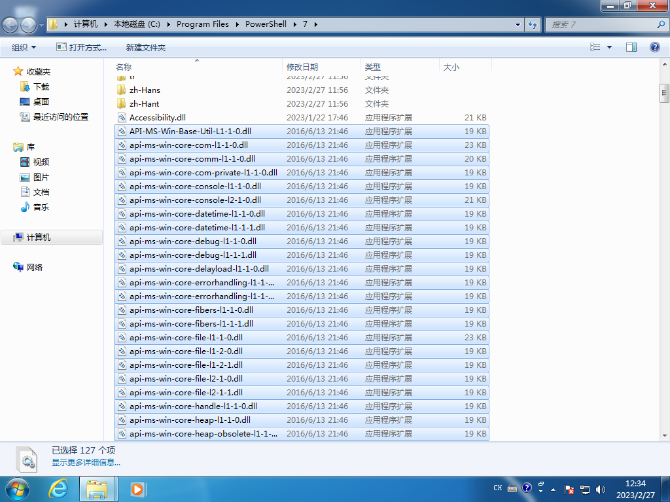The width and height of the screenshot is (670, 502).
Task: Open Windows Media Player from taskbar
Action: [137, 489]
